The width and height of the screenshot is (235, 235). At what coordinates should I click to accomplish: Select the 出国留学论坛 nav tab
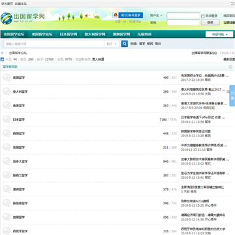14,34
